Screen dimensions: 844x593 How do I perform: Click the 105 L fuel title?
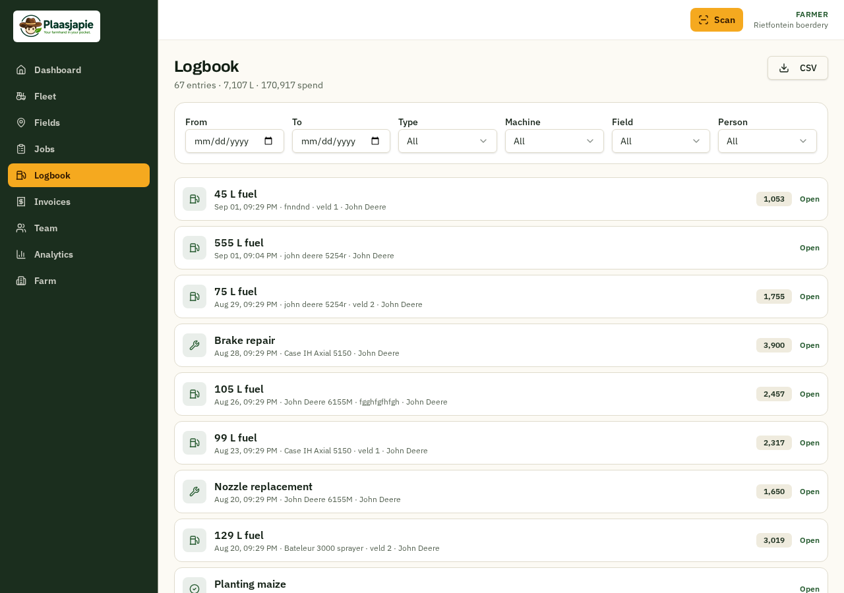[x=239, y=389]
